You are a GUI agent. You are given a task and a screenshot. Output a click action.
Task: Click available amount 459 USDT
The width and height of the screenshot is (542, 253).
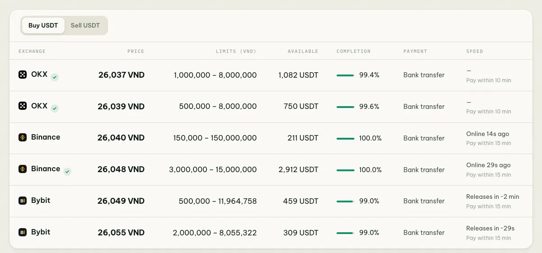tap(301, 201)
